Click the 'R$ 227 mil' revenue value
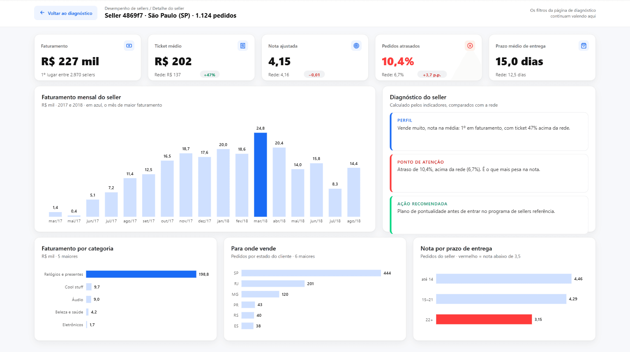The image size is (630, 352). pyautogui.click(x=70, y=62)
